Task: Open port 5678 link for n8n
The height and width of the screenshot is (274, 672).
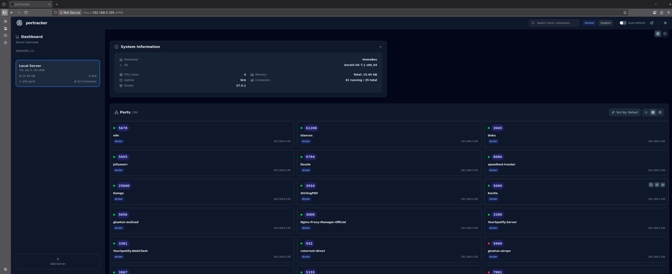Action: tap(123, 128)
